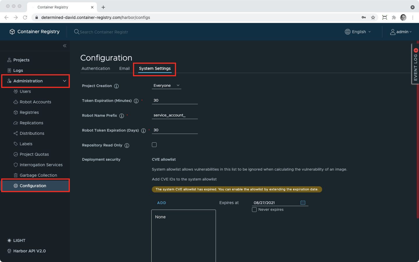Click the Harbor API icon
The height and width of the screenshot is (262, 419).
[9, 251]
